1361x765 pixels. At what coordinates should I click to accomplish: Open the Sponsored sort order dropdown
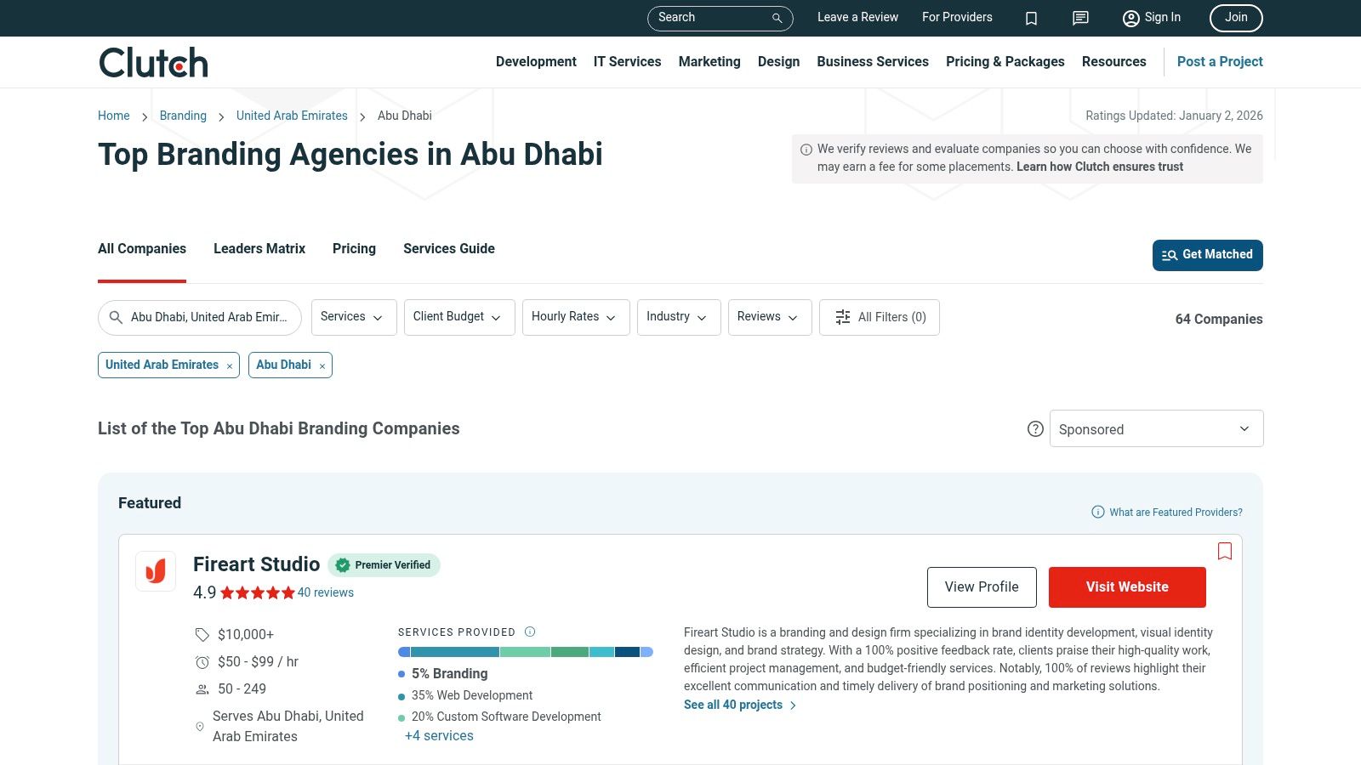[x=1156, y=428]
